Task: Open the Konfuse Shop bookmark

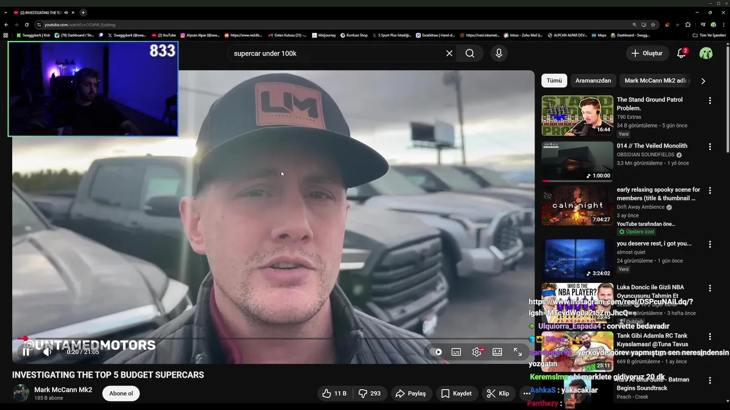Action: (x=354, y=35)
